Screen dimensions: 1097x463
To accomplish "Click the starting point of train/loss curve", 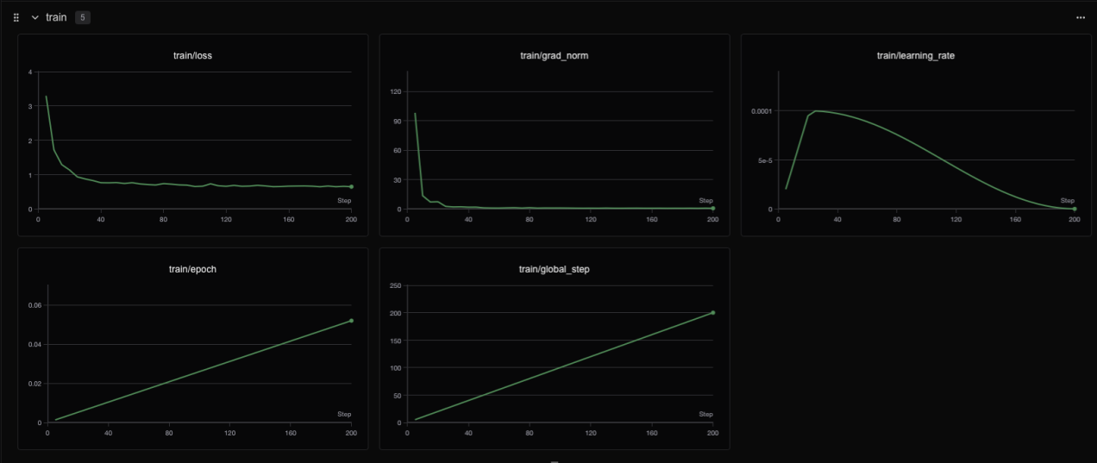I will (x=46, y=96).
